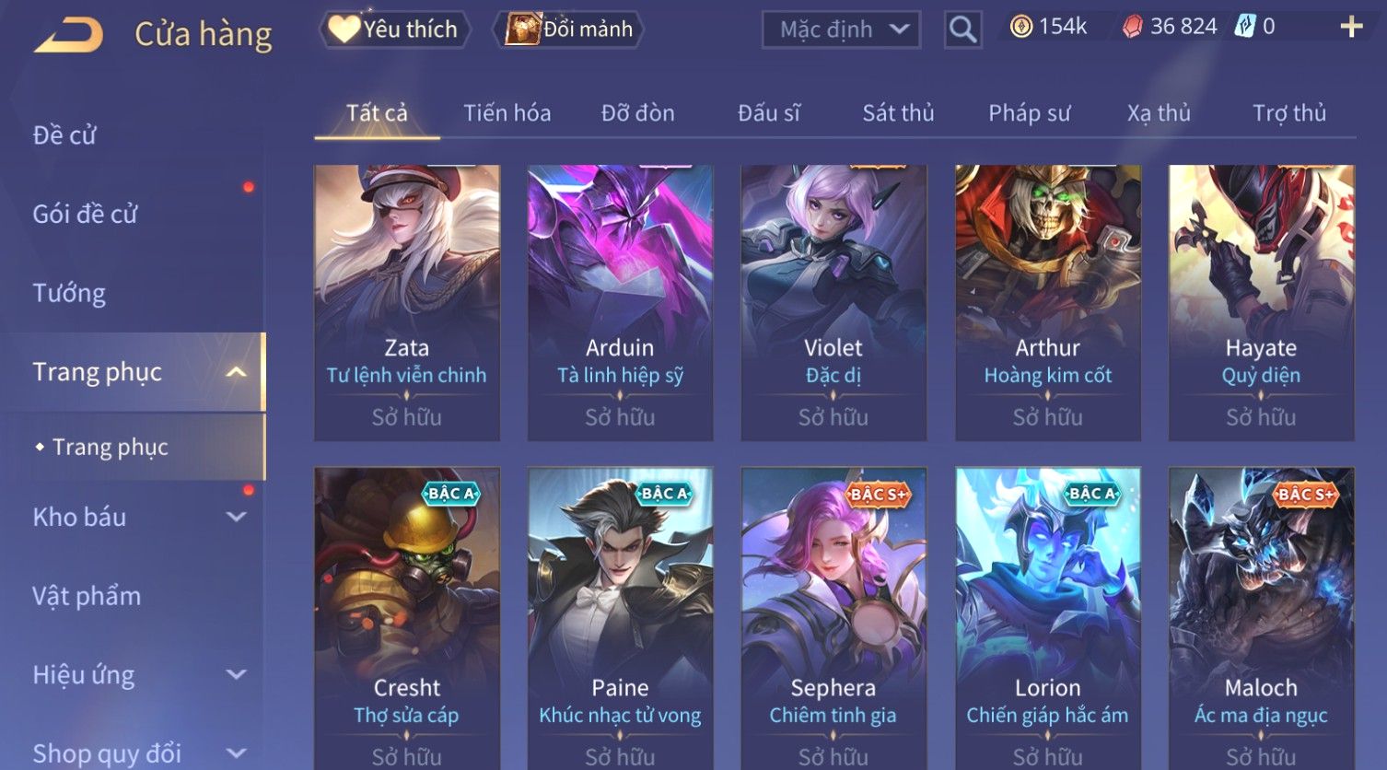This screenshot has height=770, width=1387.
Task: Collapse the Trang phục sidebar section
Action: [236, 372]
